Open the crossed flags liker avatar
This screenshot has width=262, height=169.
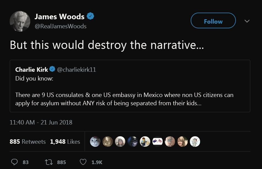click(x=157, y=142)
